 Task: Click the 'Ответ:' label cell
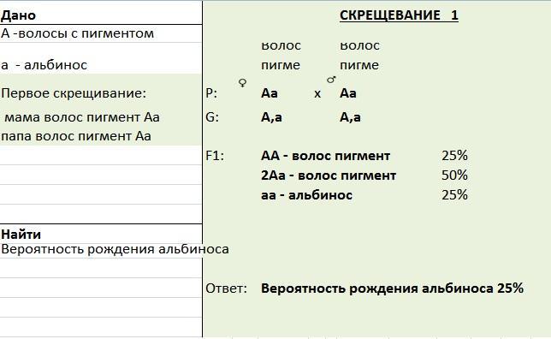tap(226, 288)
